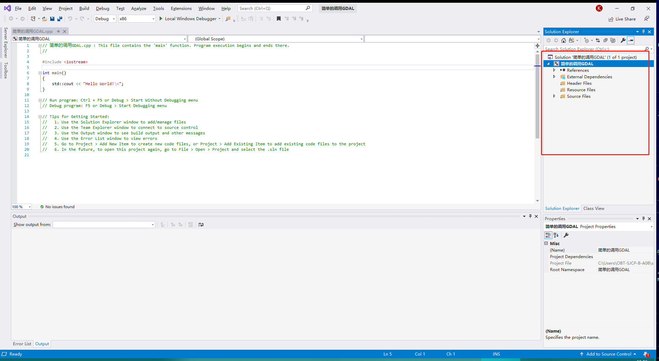Select the Header Files folder
Image resolution: width=659 pixels, height=361 pixels.
[x=579, y=83]
